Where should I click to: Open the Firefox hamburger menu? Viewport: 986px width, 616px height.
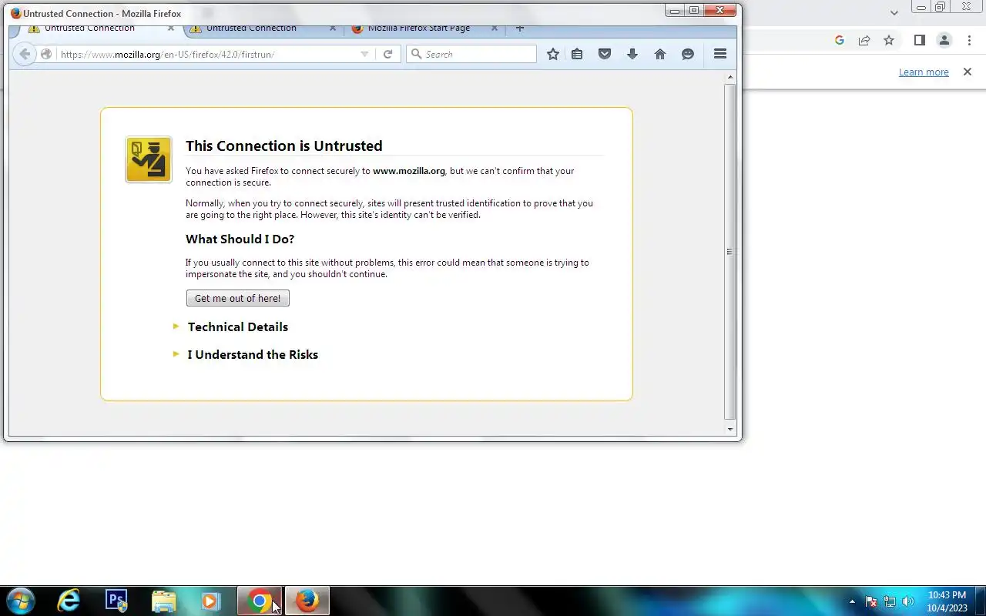pyautogui.click(x=720, y=54)
